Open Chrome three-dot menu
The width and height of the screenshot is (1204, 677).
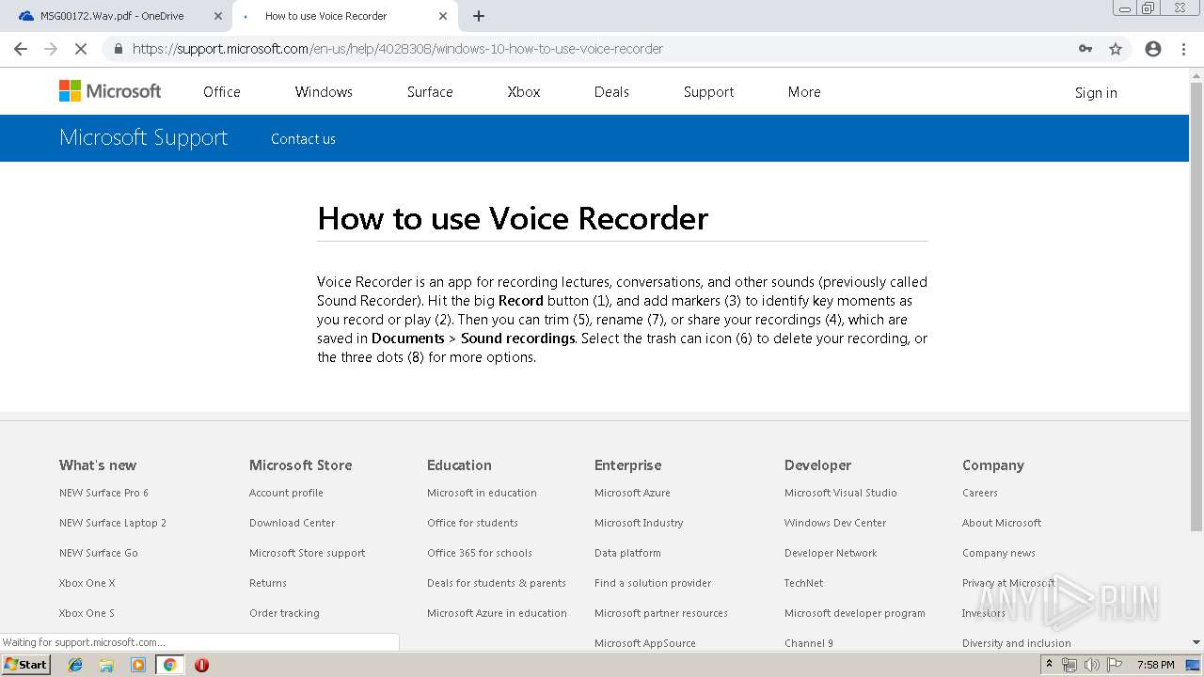1183,49
